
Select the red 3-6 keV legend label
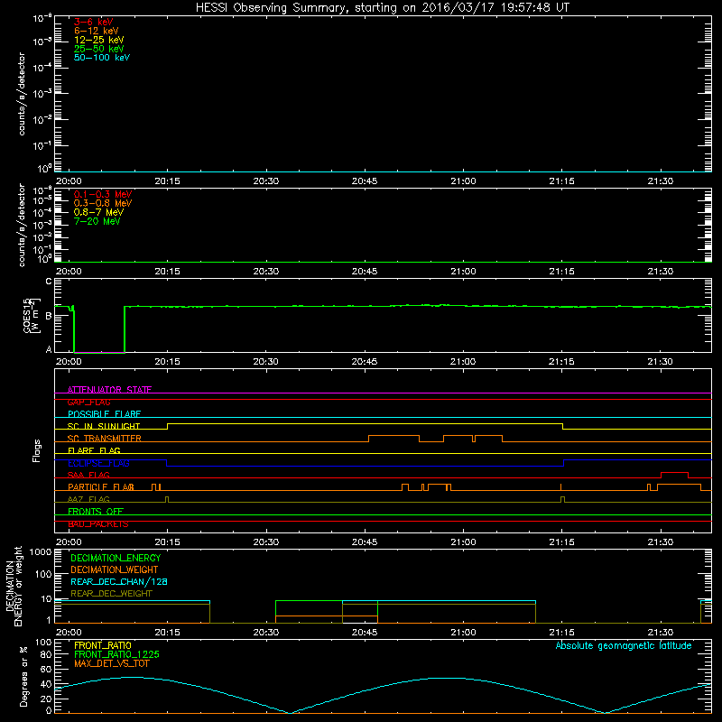[94, 22]
